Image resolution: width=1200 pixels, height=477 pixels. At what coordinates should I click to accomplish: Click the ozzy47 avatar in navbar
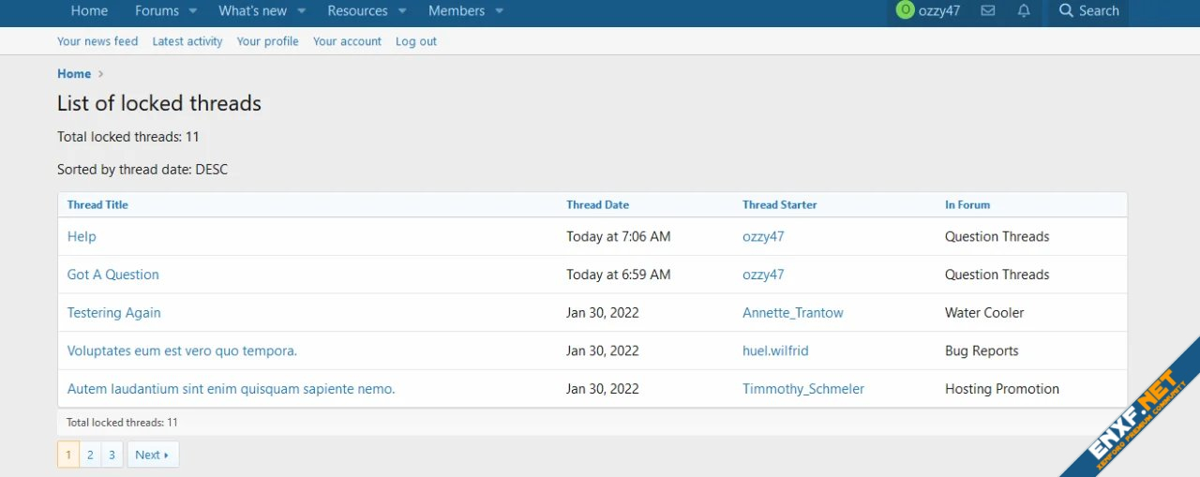tap(905, 10)
